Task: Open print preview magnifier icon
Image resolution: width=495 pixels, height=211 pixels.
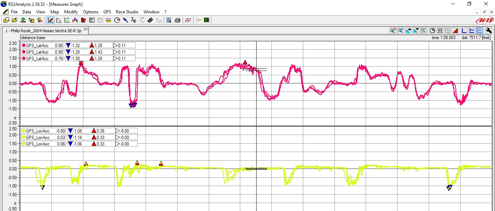Action: click(x=169, y=20)
